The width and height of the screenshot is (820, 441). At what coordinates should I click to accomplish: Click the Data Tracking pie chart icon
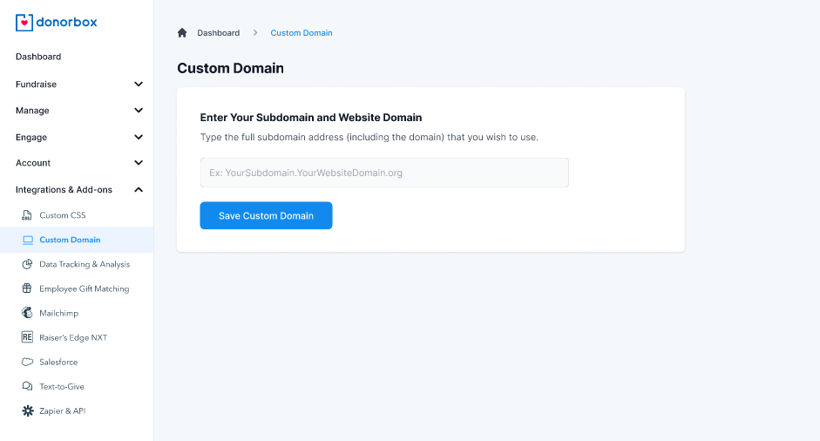point(27,264)
